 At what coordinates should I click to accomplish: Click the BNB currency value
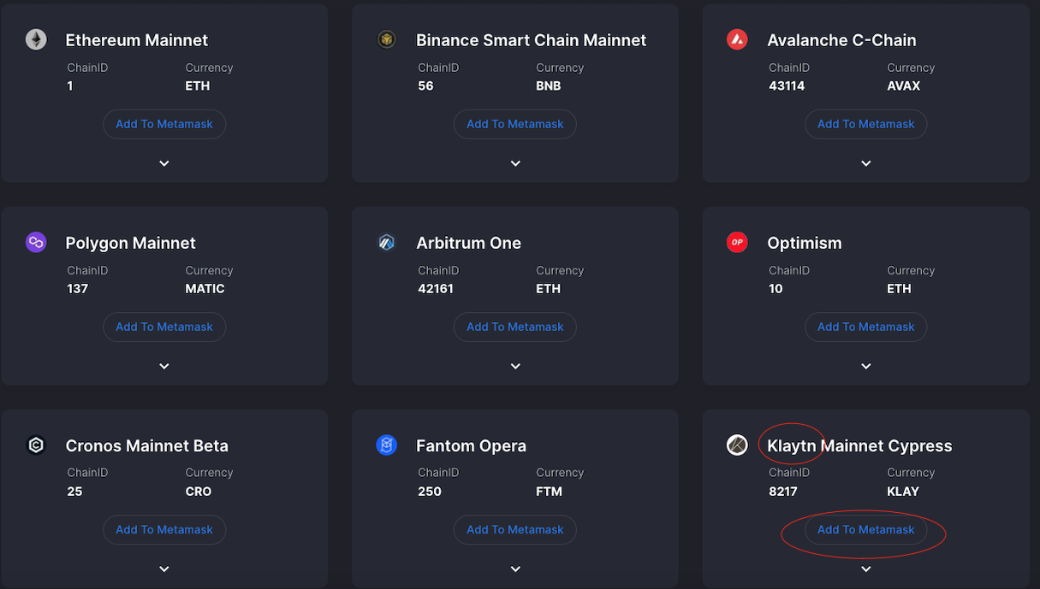coord(549,85)
